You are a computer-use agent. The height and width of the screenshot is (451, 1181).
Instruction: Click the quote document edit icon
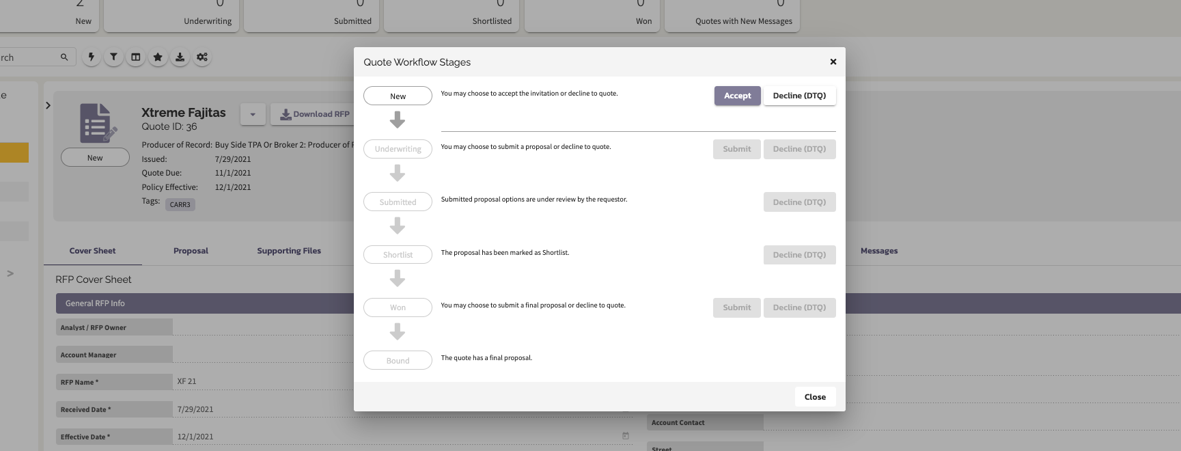coord(98,123)
